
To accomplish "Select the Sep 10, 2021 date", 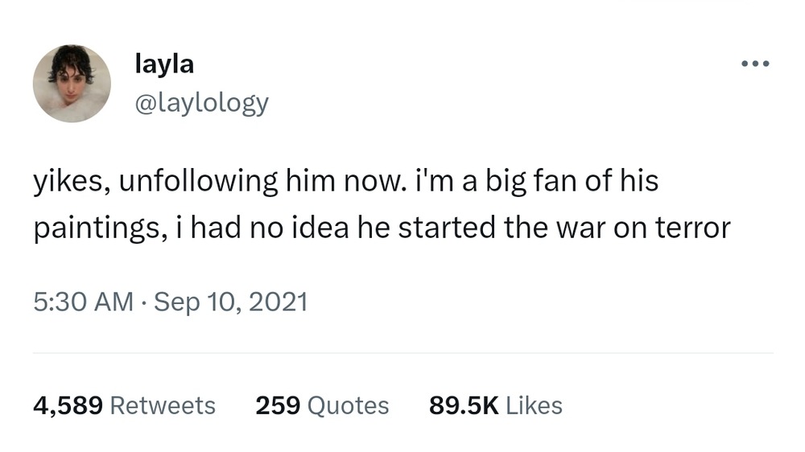I will point(230,302).
